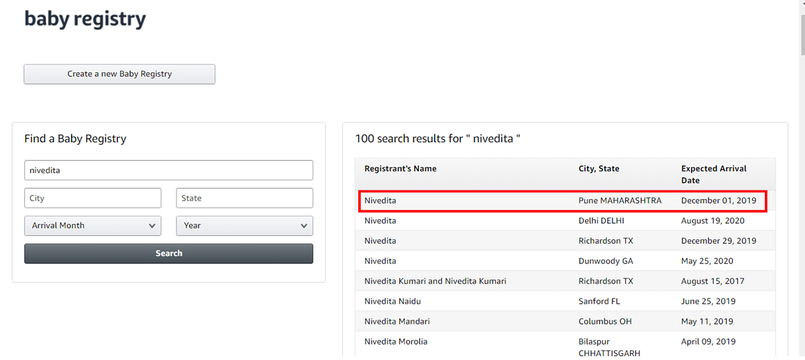Open the Year dropdown
Viewport: 805px width, 360px height.
[244, 225]
